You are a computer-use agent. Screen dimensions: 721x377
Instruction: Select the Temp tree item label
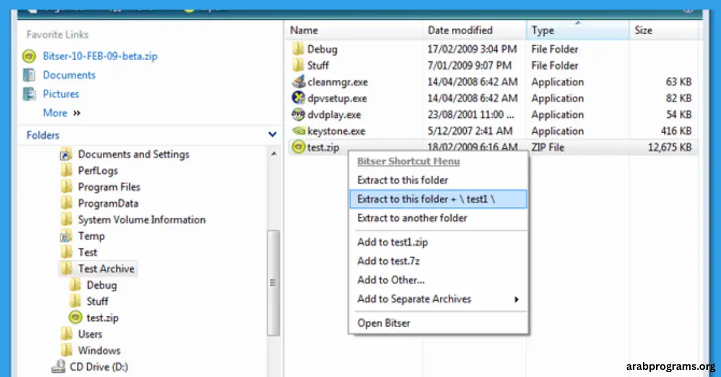pos(91,236)
